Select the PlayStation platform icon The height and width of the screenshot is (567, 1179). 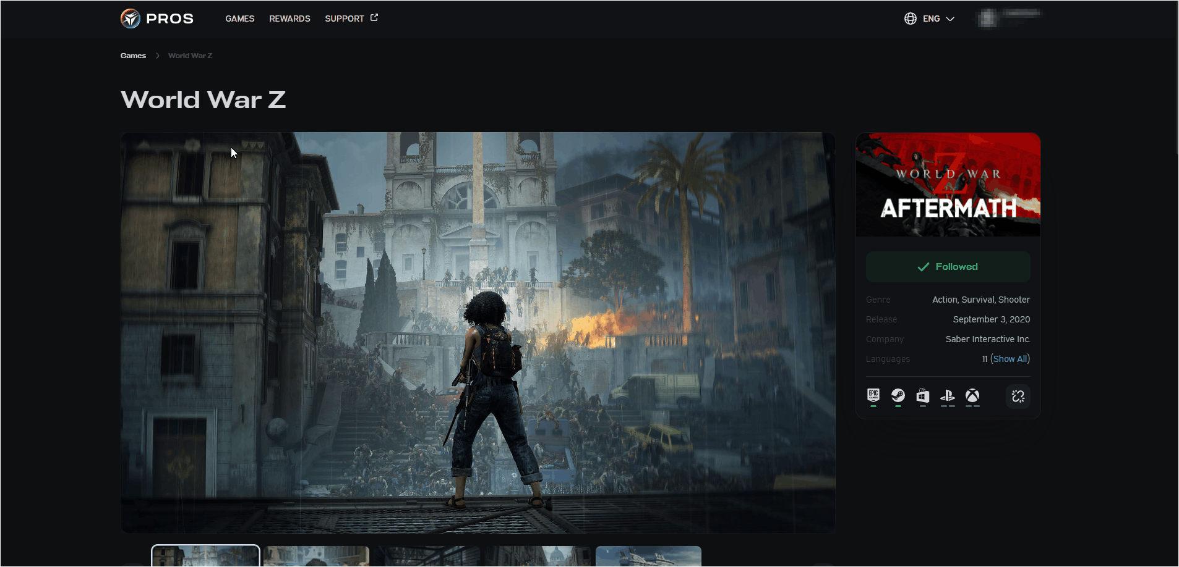(x=948, y=396)
